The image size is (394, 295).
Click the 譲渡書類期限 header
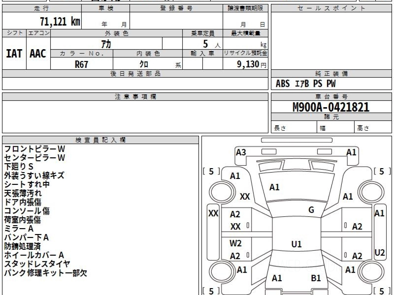[x=245, y=9]
